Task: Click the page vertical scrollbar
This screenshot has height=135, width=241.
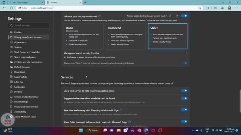Action: pos(240,101)
